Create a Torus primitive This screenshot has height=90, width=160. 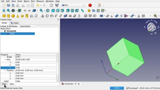(x=22, y=16)
